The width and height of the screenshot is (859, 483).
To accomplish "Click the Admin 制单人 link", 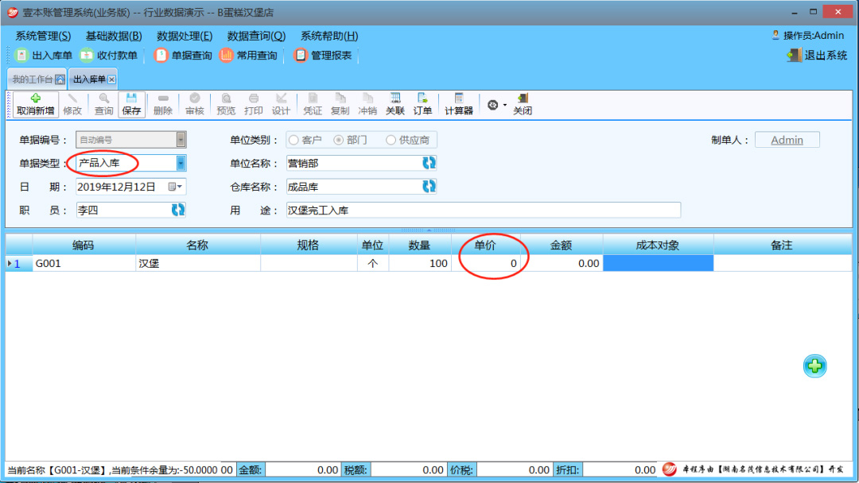I will click(787, 140).
